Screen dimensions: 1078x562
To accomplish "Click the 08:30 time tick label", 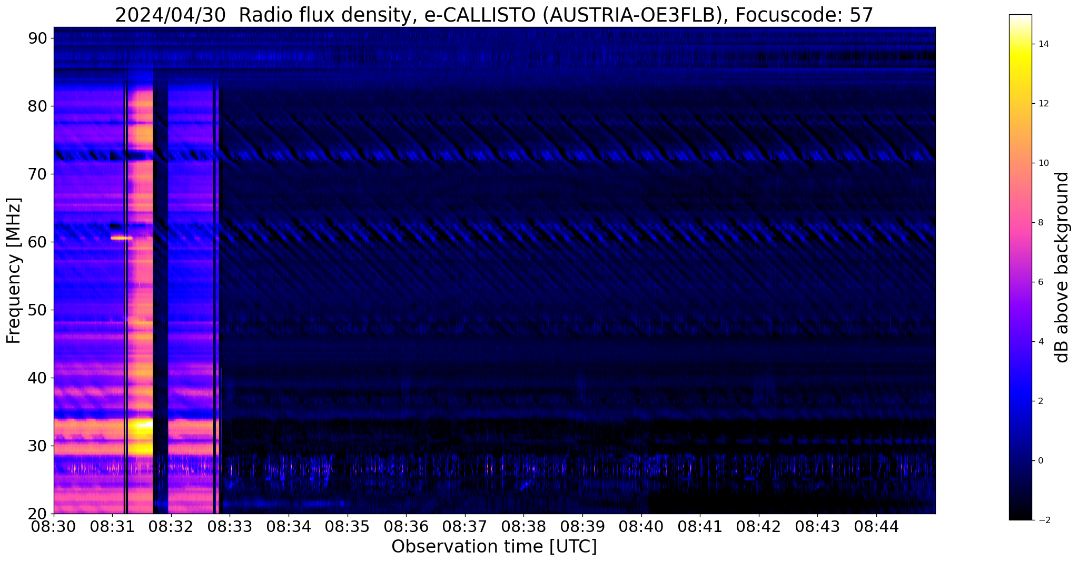I will pos(54,526).
